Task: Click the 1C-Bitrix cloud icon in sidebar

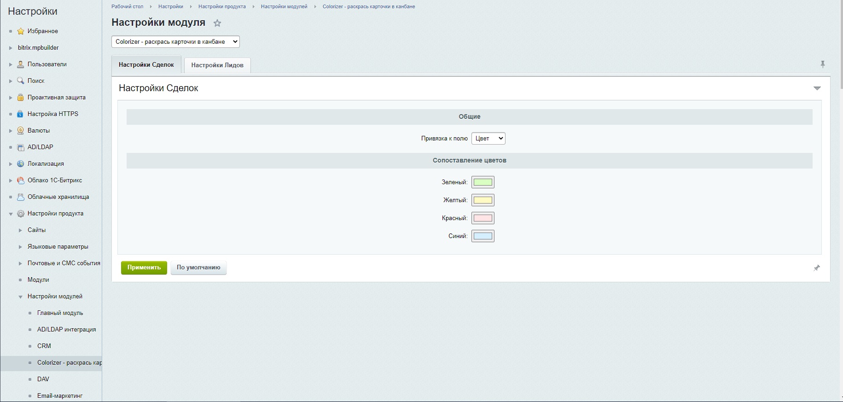Action: tap(21, 181)
